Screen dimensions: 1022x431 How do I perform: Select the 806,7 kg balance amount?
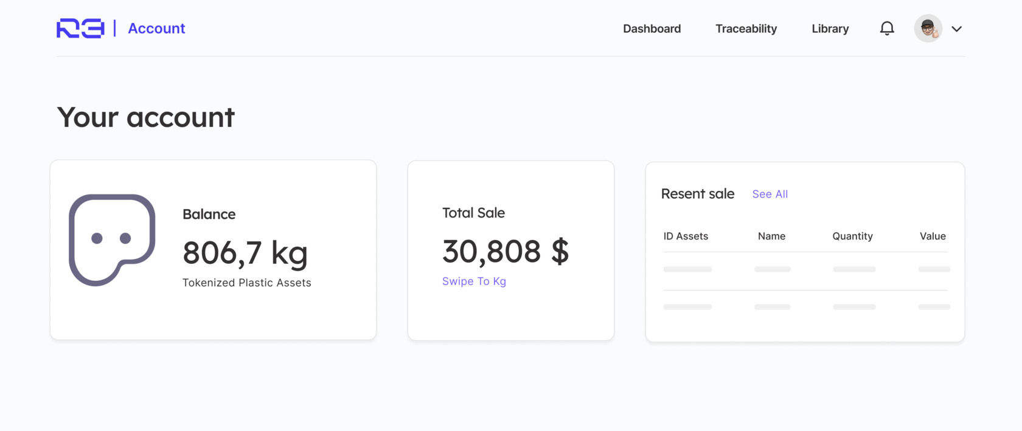(245, 253)
